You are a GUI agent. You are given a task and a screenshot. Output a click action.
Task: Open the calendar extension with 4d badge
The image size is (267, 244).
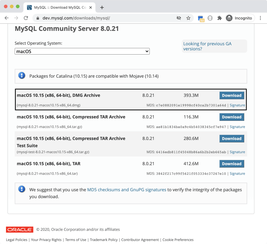[x=201, y=18]
